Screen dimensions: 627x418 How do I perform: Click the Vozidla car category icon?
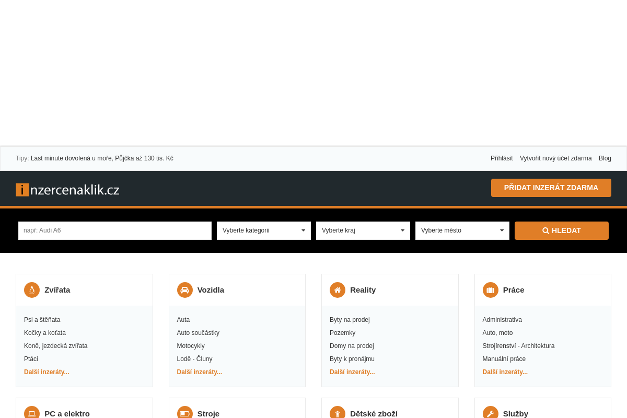pyautogui.click(x=185, y=290)
